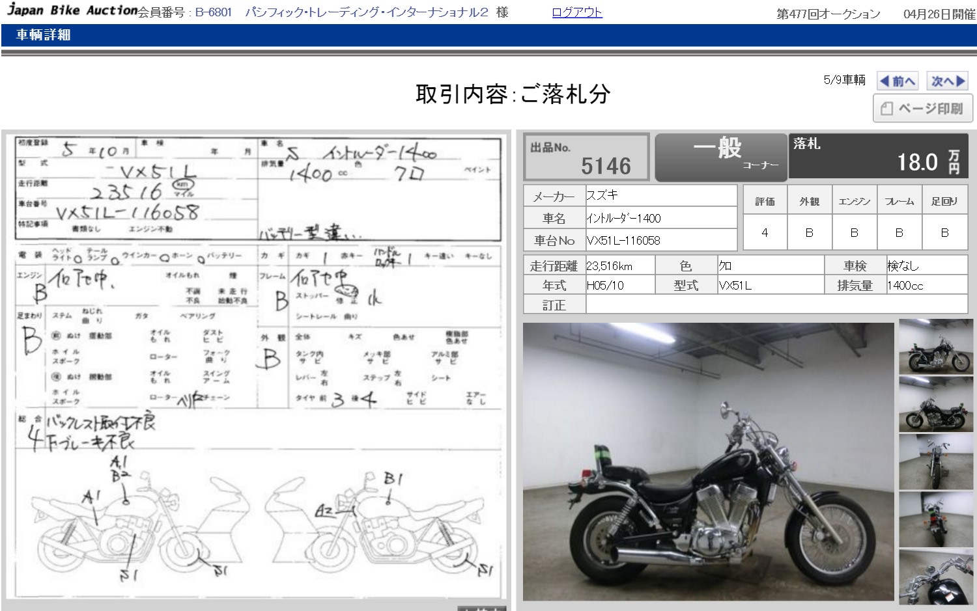The width and height of the screenshot is (977, 611).
Task: Select the third thumbnail showing front view
Action: coord(936,462)
